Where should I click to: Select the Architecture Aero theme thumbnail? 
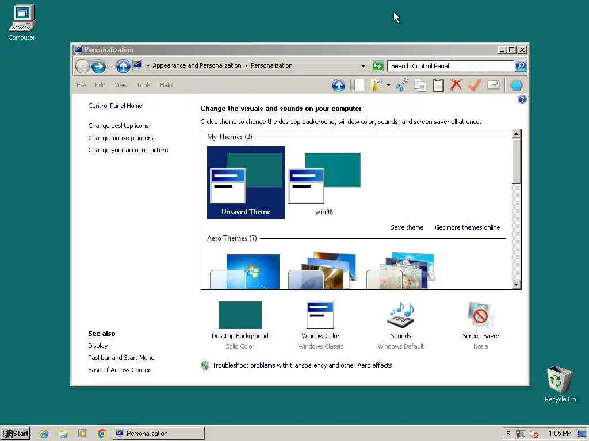(323, 270)
